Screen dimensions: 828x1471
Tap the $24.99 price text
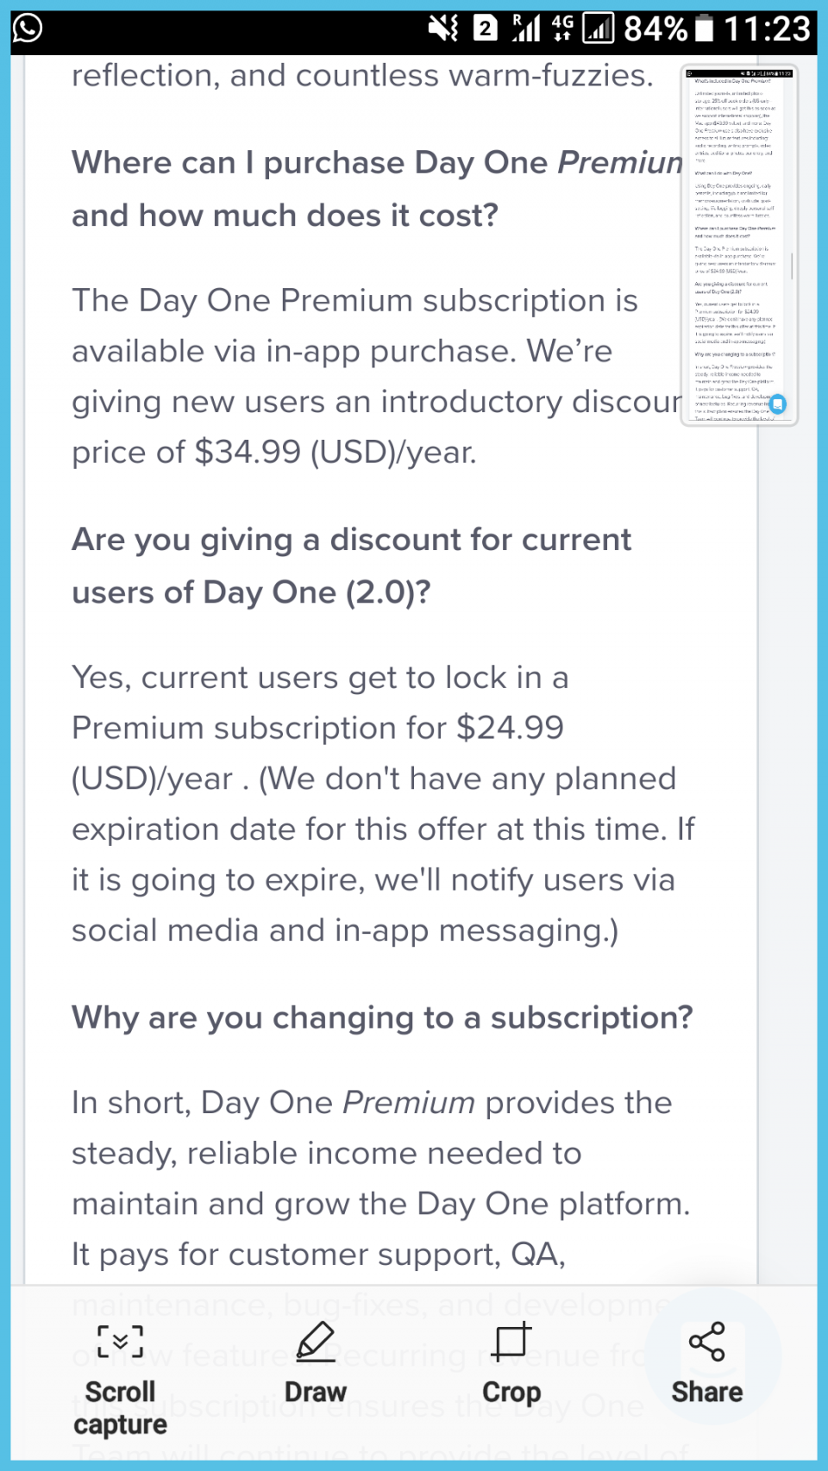(510, 728)
